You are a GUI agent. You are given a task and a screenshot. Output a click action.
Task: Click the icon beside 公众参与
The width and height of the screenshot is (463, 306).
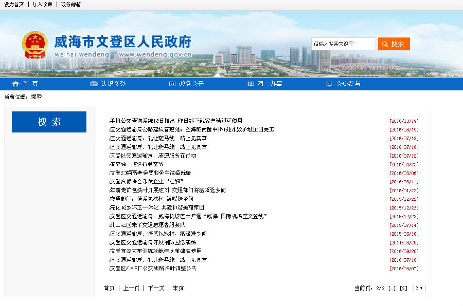pyautogui.click(x=328, y=83)
